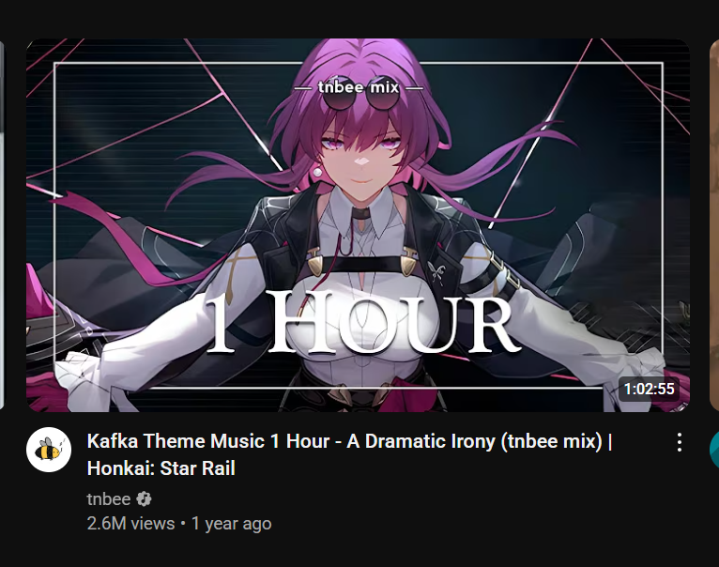Image resolution: width=719 pixels, height=567 pixels.
Task: Open the three-dot more actions menu
Action: [x=679, y=442]
